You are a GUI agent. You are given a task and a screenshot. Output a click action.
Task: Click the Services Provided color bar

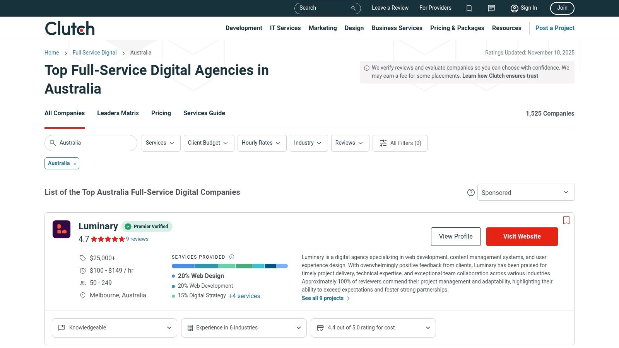point(229,266)
